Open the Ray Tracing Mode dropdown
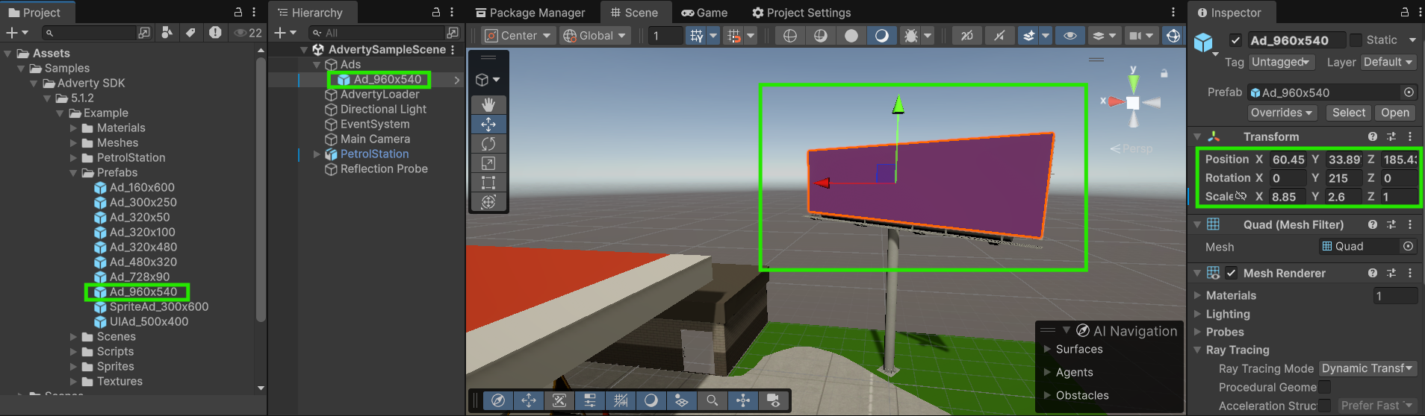Screen dimensions: 1425x416 (x=1367, y=368)
